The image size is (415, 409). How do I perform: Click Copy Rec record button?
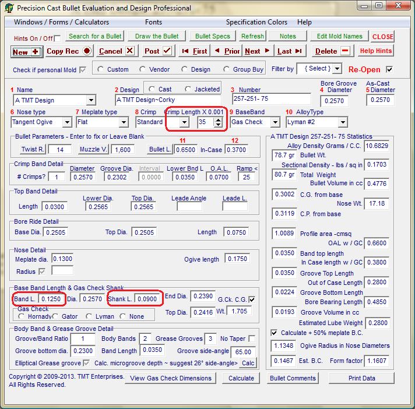tap(69, 51)
